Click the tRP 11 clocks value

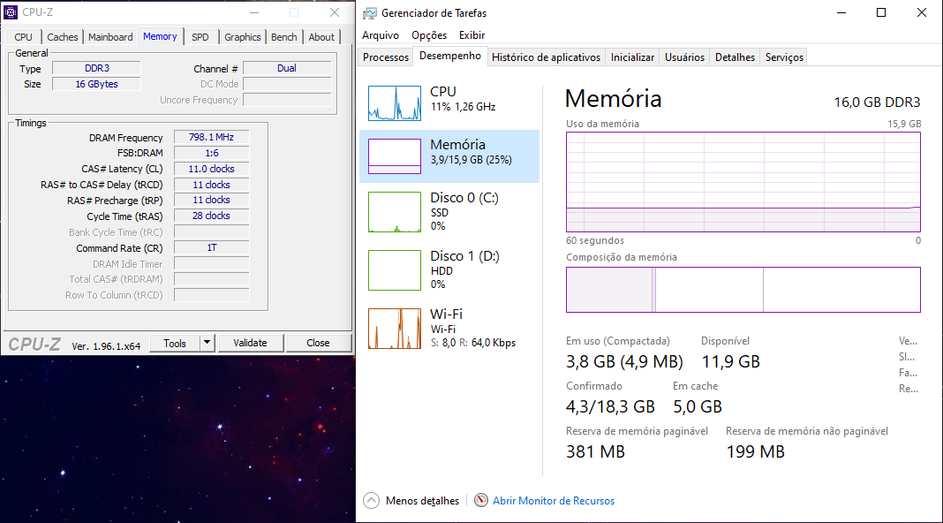point(212,200)
